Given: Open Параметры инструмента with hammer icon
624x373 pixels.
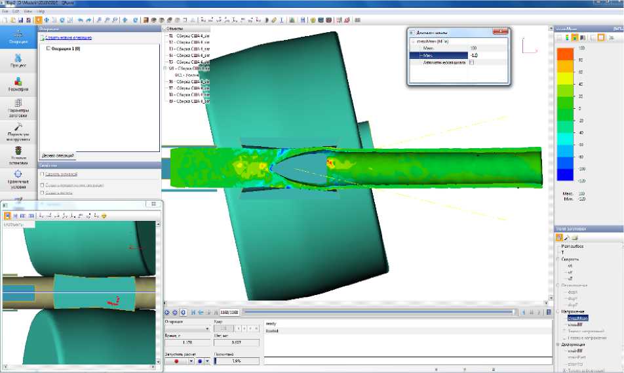Looking at the screenshot, I should pos(18,131).
